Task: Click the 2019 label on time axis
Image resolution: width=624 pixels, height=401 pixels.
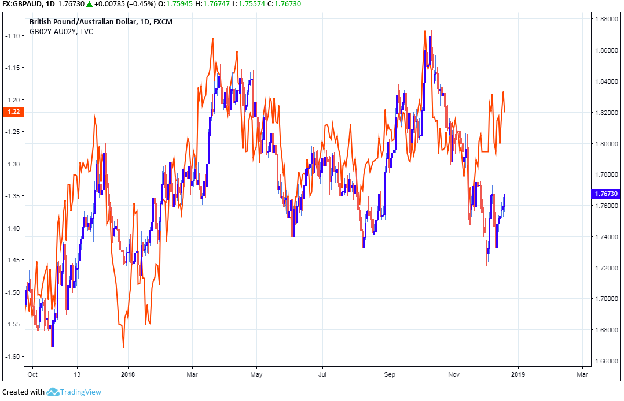Action: tap(517, 374)
